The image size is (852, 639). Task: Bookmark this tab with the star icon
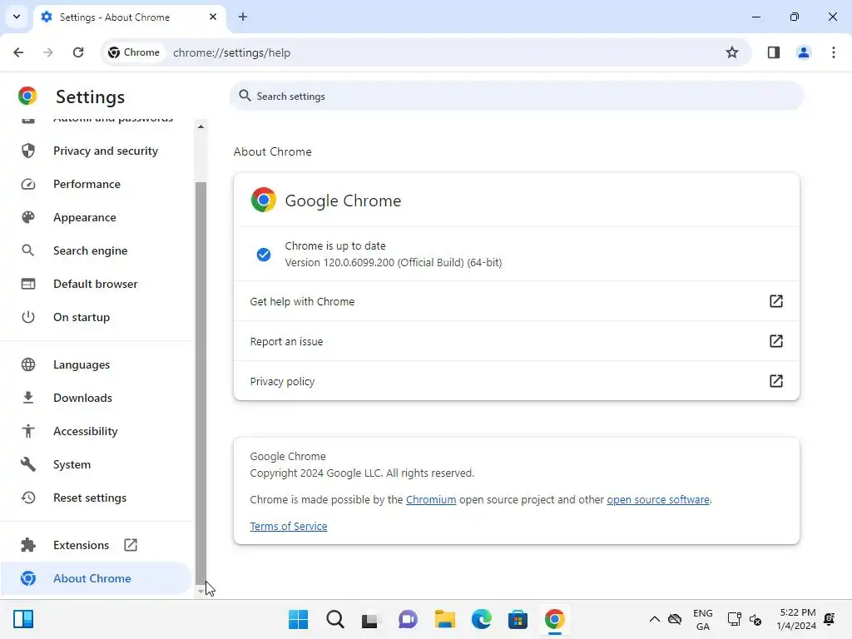[732, 52]
